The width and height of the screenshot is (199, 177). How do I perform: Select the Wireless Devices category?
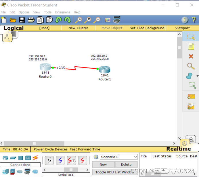coord(28,158)
